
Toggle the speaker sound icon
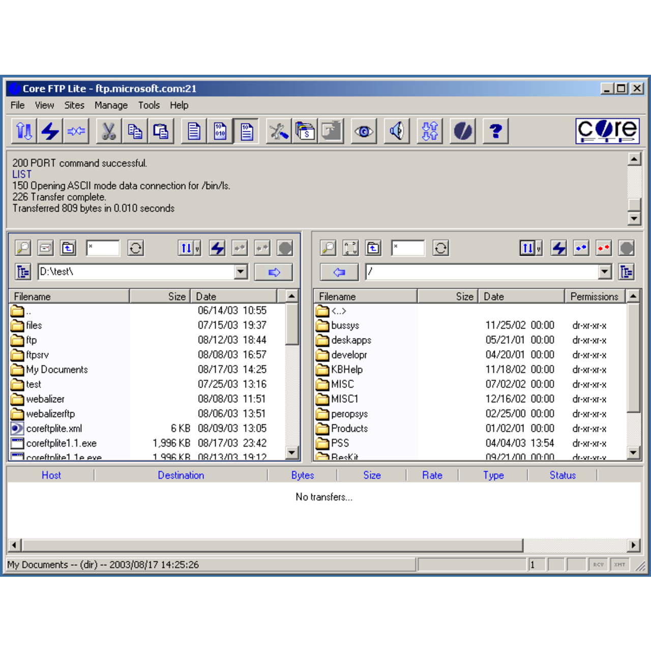(x=397, y=131)
